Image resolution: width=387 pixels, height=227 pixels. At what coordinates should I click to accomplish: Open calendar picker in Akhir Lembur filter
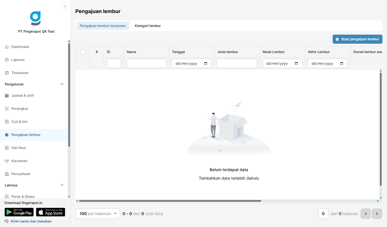342,64
